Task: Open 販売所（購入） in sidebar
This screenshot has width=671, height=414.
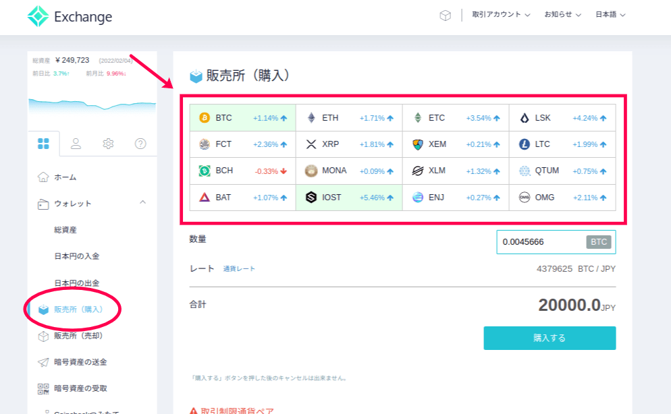Action: [x=78, y=309]
